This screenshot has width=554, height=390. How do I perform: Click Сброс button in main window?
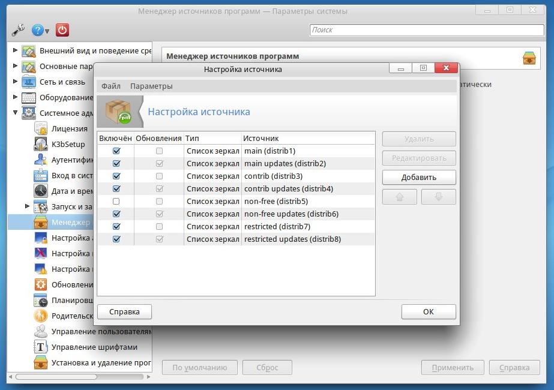point(267,368)
